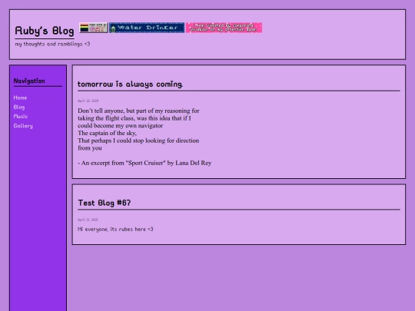
Task: Go to the Music page
Action: pos(21,117)
